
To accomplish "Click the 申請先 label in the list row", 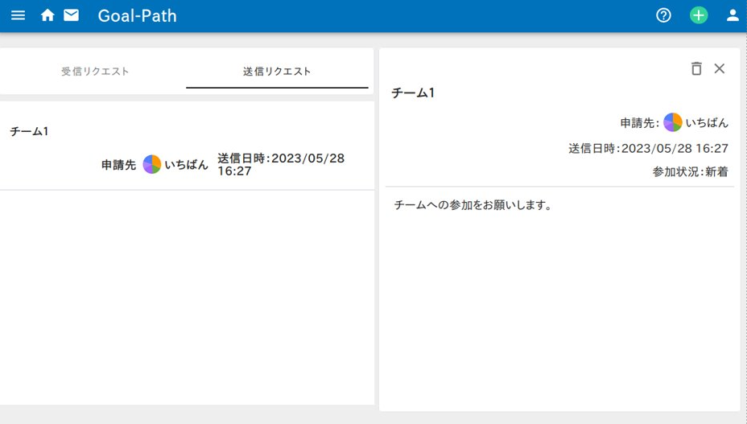I will tap(118, 165).
